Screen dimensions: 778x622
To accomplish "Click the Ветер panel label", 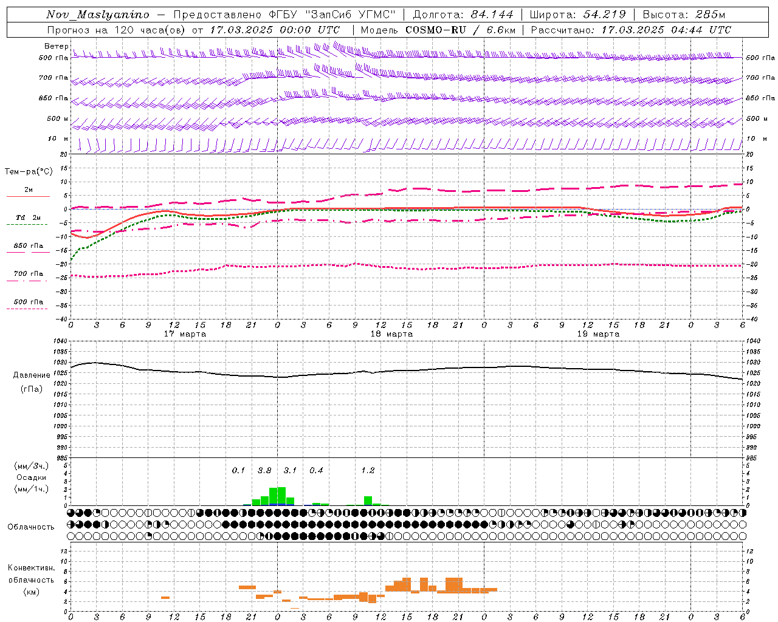I will 57,46.
